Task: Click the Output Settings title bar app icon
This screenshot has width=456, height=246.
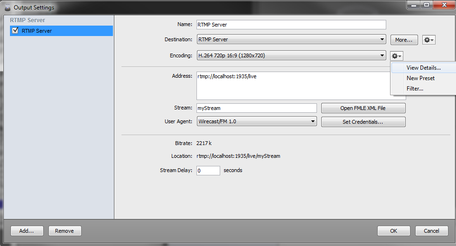Action: click(x=8, y=8)
